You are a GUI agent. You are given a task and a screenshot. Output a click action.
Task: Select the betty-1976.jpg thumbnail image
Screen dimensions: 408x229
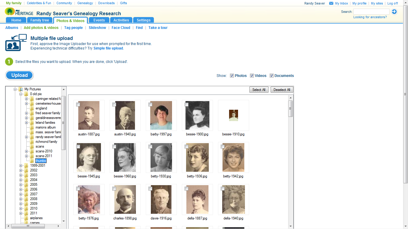89,199
